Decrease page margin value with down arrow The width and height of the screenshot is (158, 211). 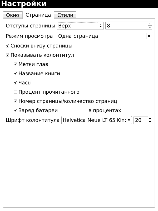[150, 28]
